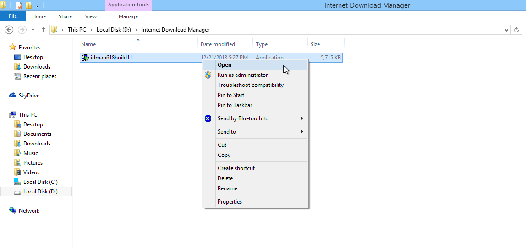Select Favorites in the navigation pane
This screenshot has width=526, height=247.
[29, 48]
